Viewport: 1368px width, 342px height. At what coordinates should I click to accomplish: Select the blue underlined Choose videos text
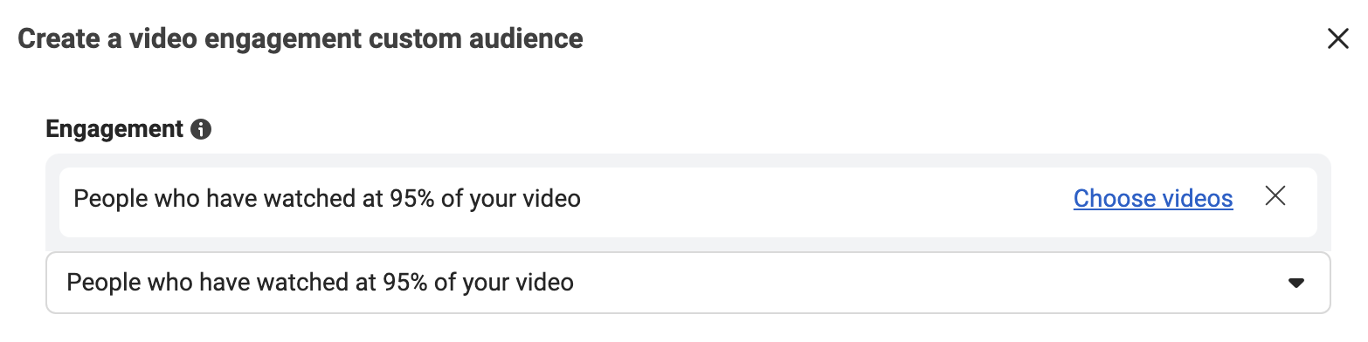point(1153,199)
